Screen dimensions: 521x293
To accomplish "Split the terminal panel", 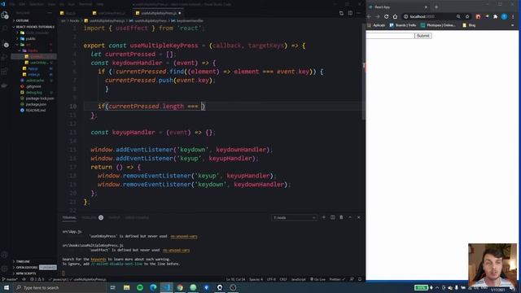I will coord(333,217).
